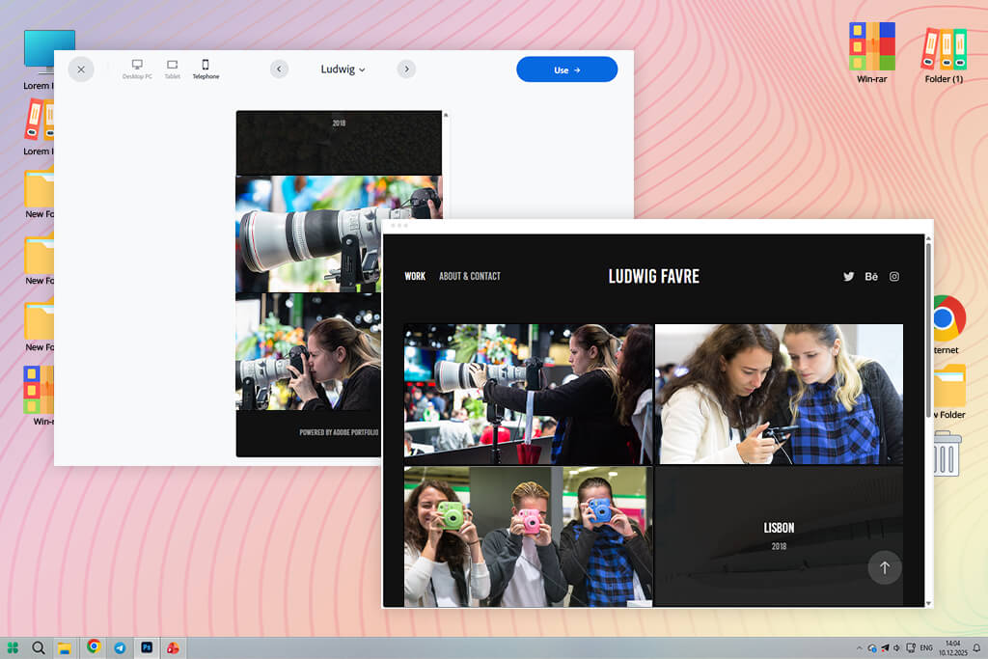The height and width of the screenshot is (659, 988).
Task: Select the Desktop PC preview mode
Action: tap(137, 69)
